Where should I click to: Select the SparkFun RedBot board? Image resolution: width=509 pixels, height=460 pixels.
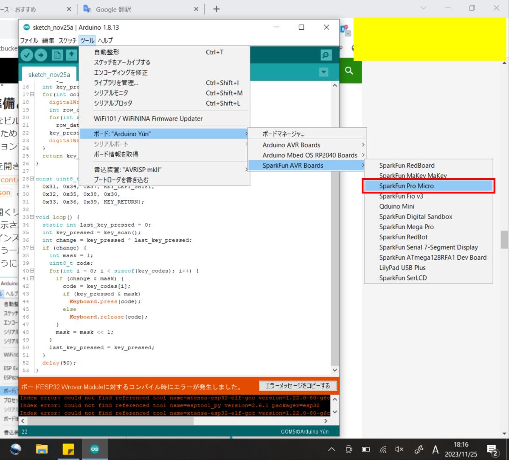click(x=428, y=237)
